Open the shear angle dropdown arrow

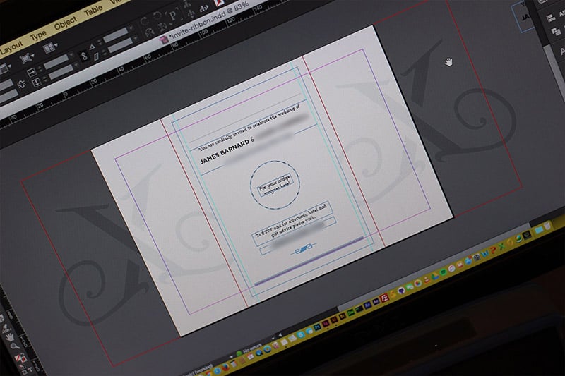click(136, 39)
